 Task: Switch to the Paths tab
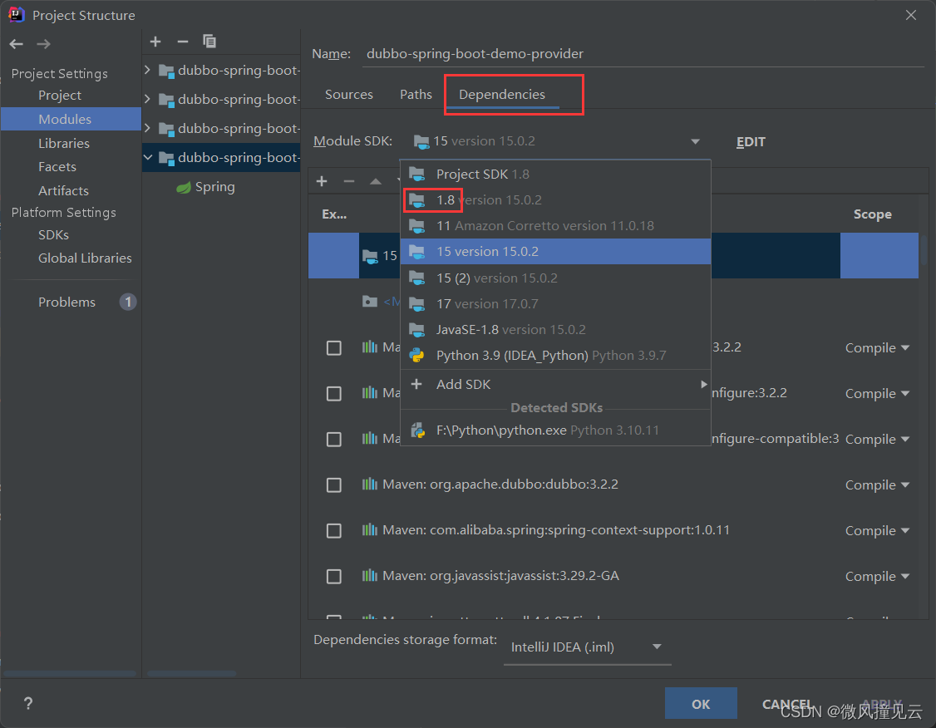416,94
